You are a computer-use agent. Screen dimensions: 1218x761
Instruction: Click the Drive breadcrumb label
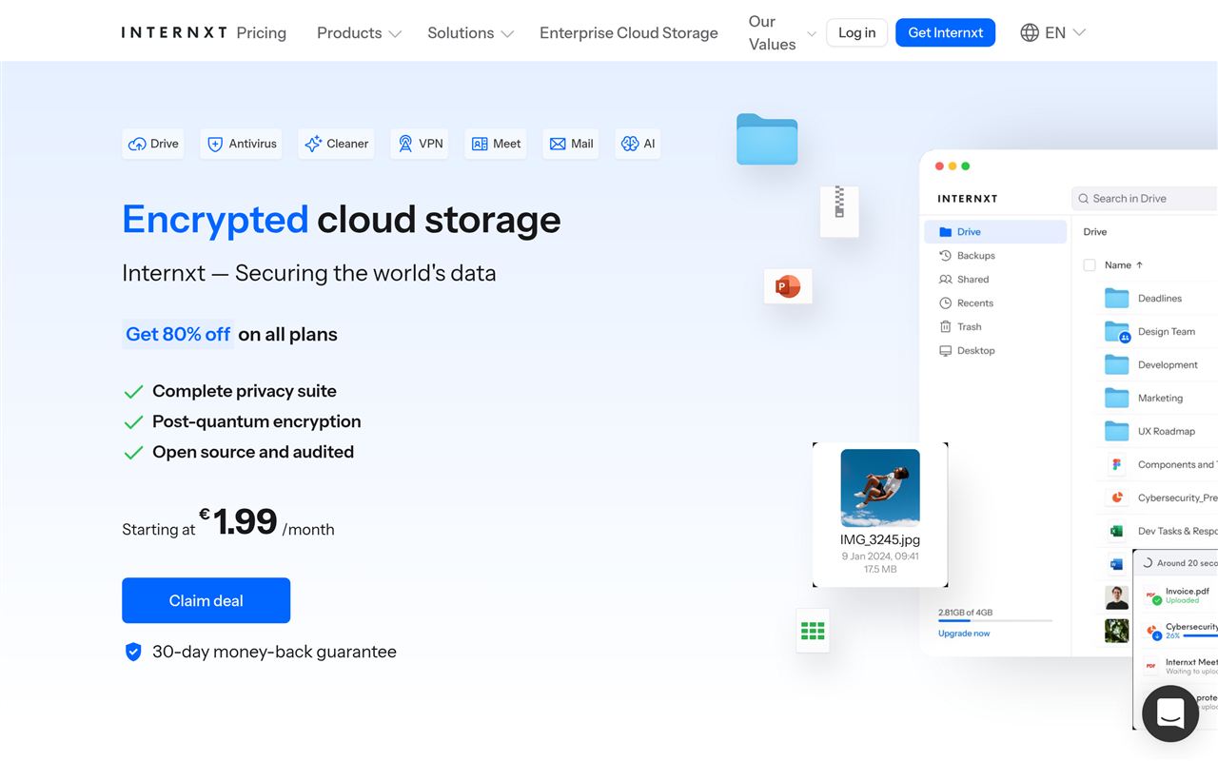(1095, 231)
